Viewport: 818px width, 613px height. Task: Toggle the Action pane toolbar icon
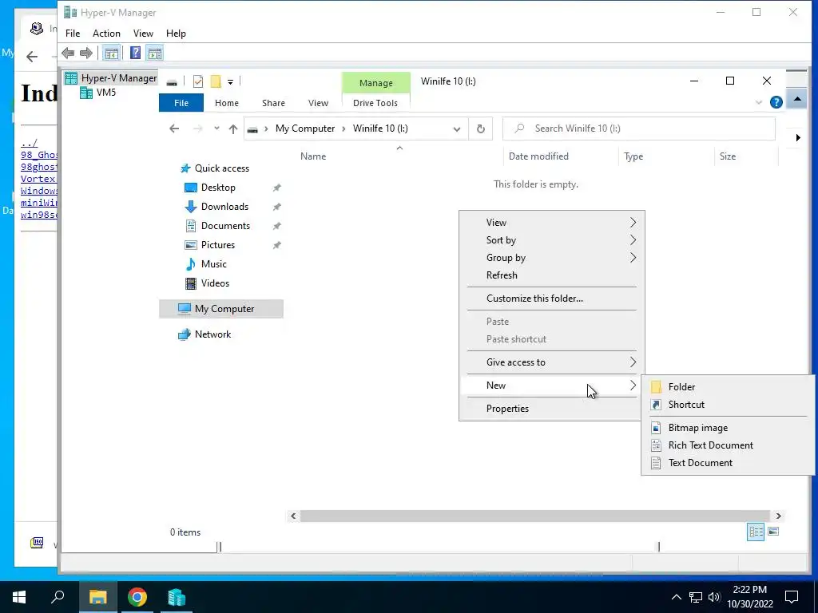tap(155, 53)
